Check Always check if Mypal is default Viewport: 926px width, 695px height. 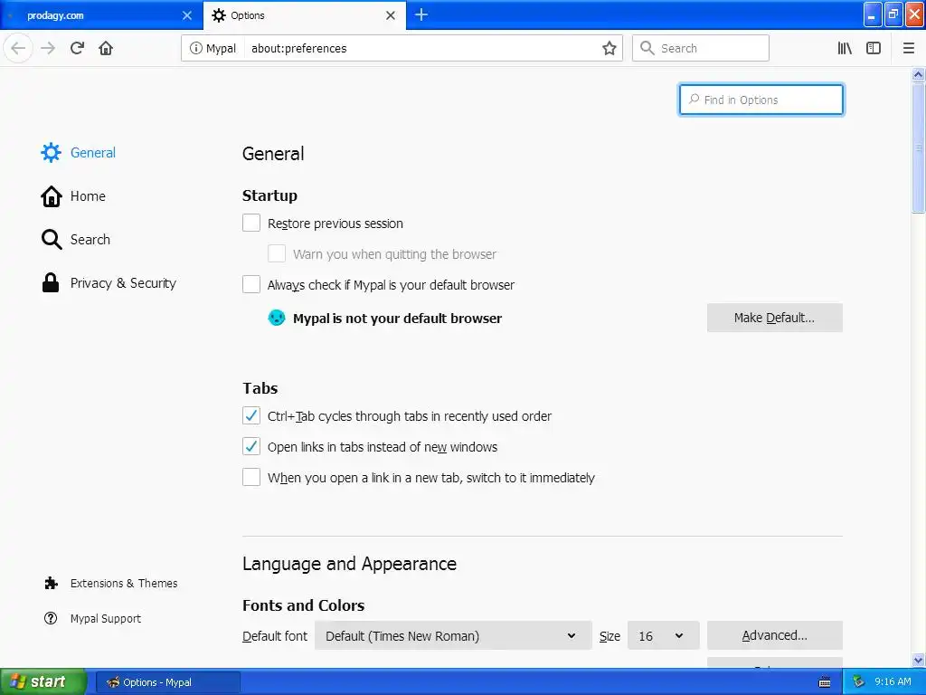(x=251, y=284)
